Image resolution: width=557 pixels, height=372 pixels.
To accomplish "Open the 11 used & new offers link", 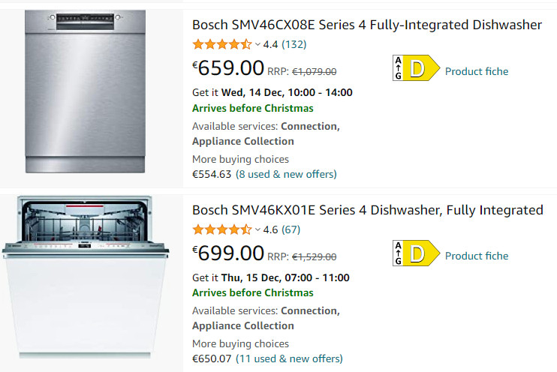I will [289, 358].
